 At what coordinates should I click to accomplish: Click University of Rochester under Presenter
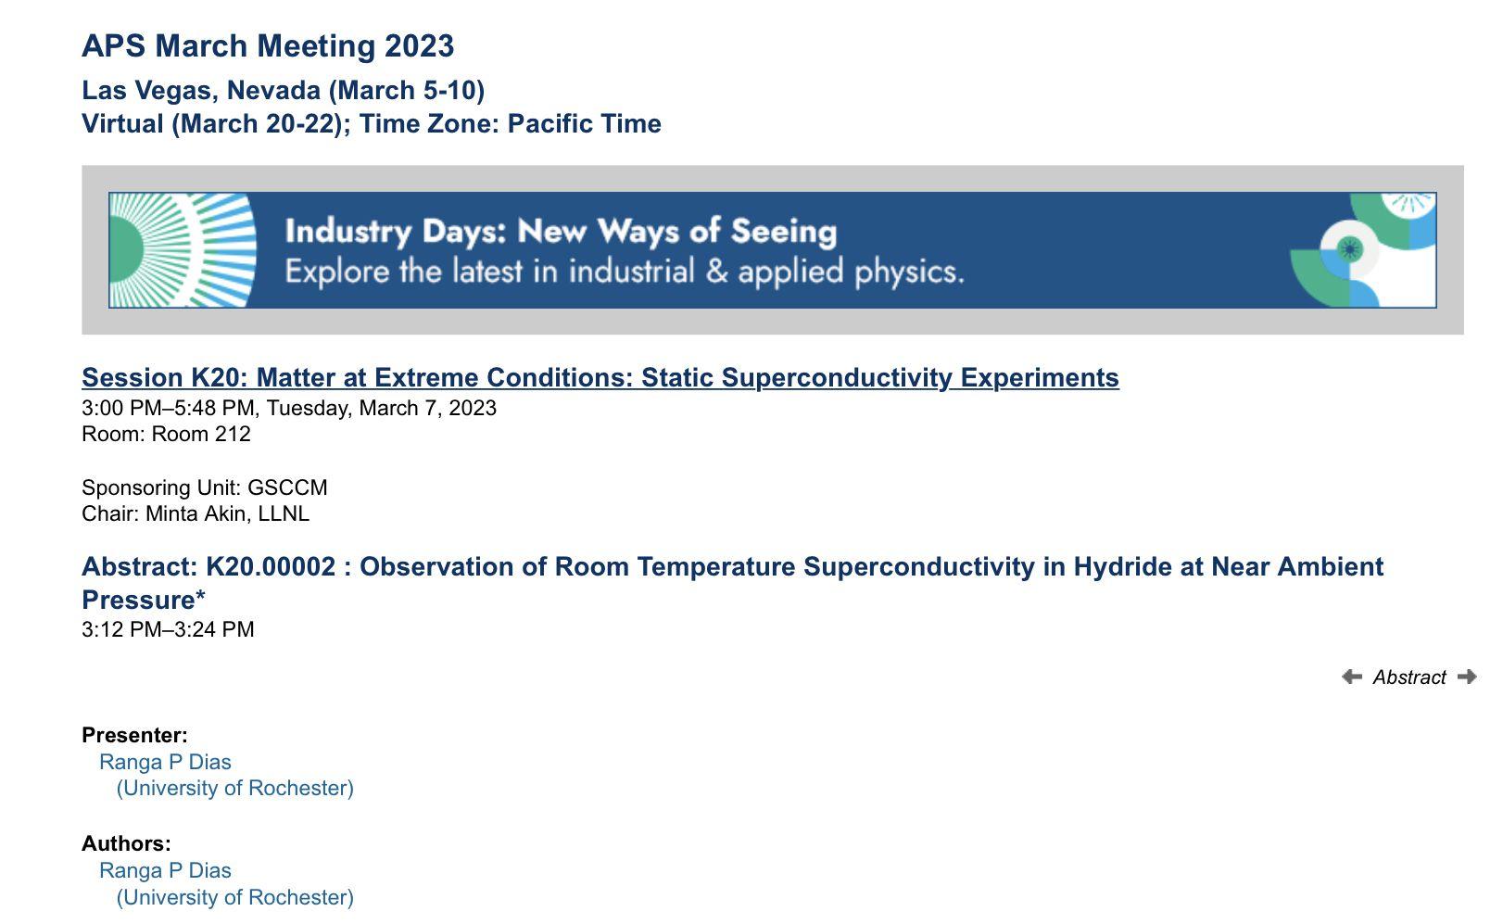pyautogui.click(x=234, y=788)
